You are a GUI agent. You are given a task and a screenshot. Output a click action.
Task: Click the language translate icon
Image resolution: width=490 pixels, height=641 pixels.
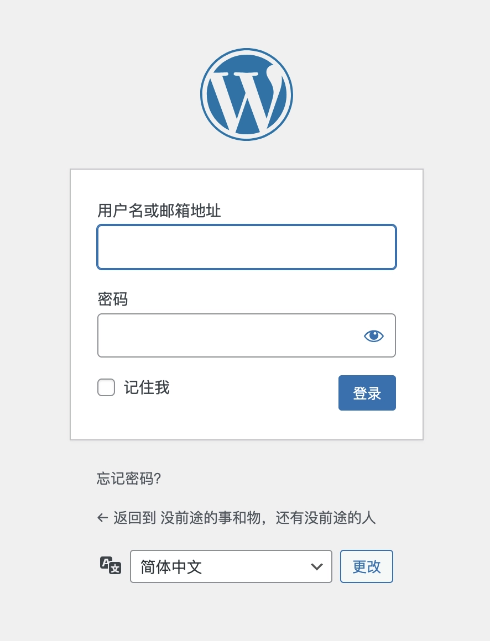(111, 565)
